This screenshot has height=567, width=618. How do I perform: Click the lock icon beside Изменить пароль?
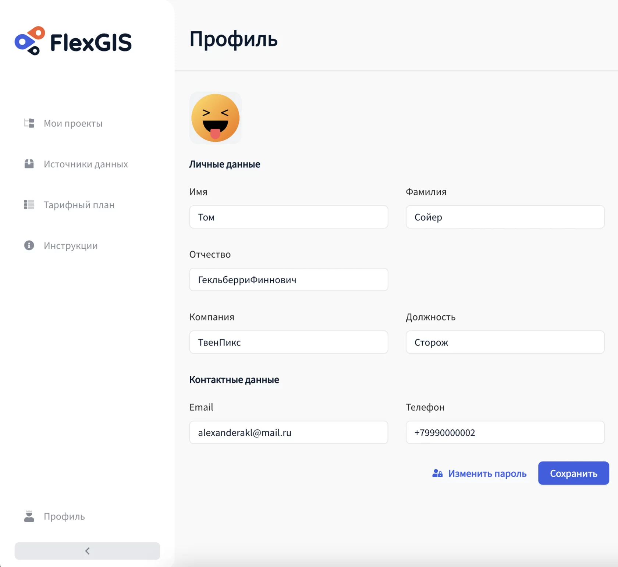tap(437, 474)
